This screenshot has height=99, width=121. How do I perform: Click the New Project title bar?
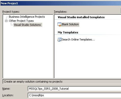pos(61,3)
